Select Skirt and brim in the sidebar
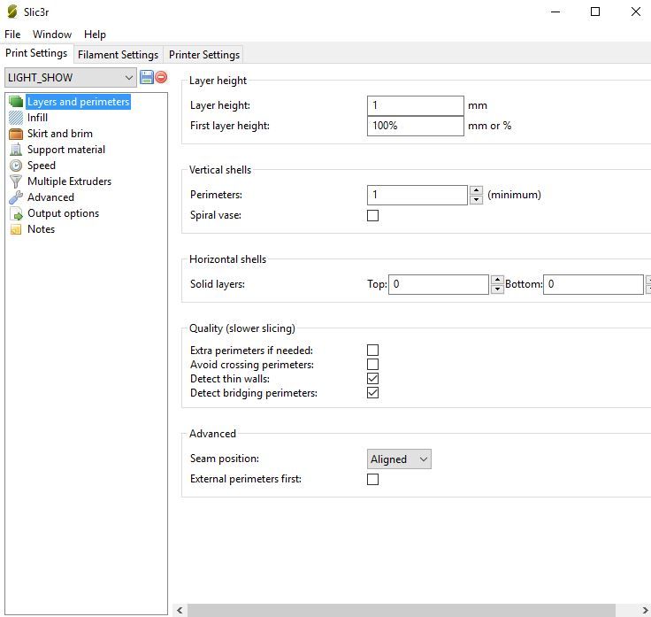The width and height of the screenshot is (651, 617). pos(60,134)
